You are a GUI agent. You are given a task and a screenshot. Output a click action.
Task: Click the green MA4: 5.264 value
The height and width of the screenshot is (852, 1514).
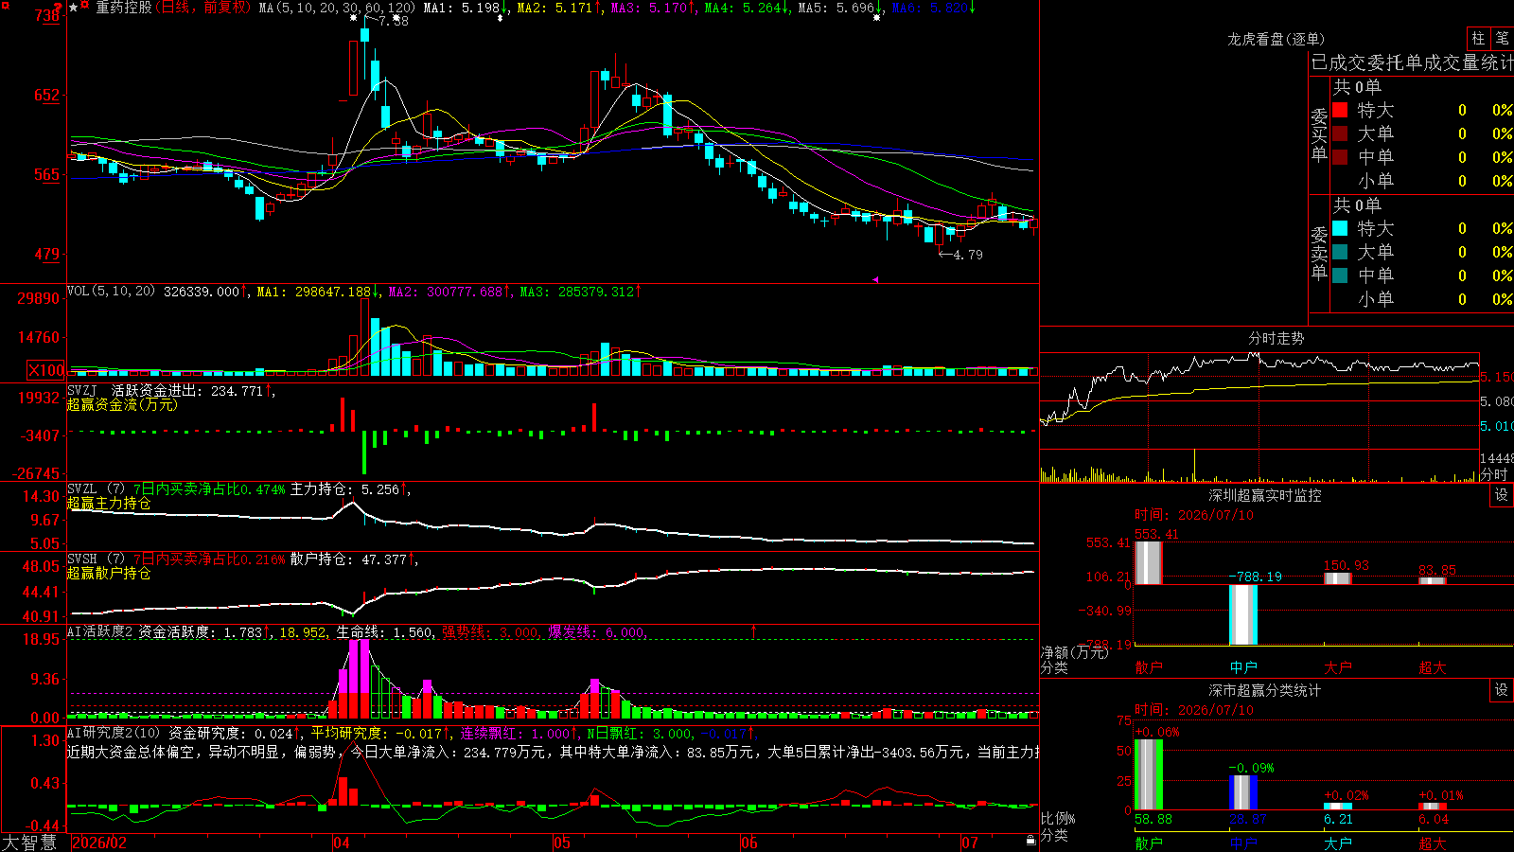743,8
